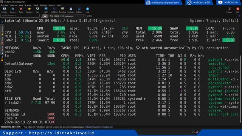Click the DefaultGateway 13ms entry
Screen dimensions: 242x136
point(30,63)
